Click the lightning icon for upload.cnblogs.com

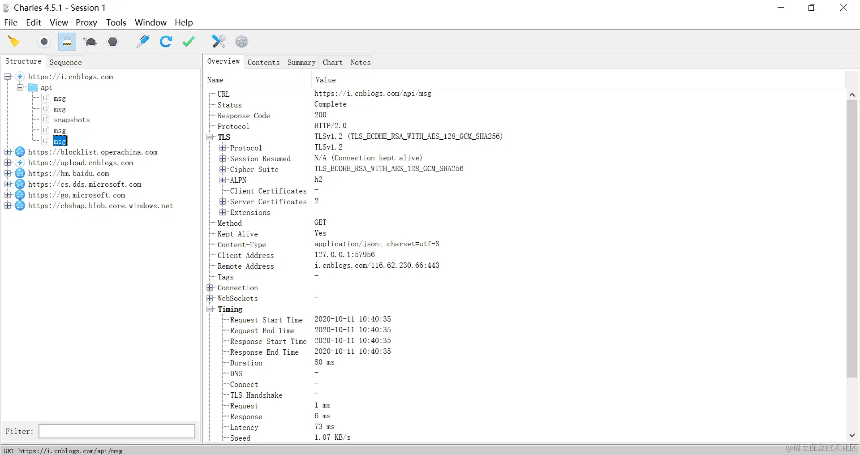pyautogui.click(x=20, y=163)
